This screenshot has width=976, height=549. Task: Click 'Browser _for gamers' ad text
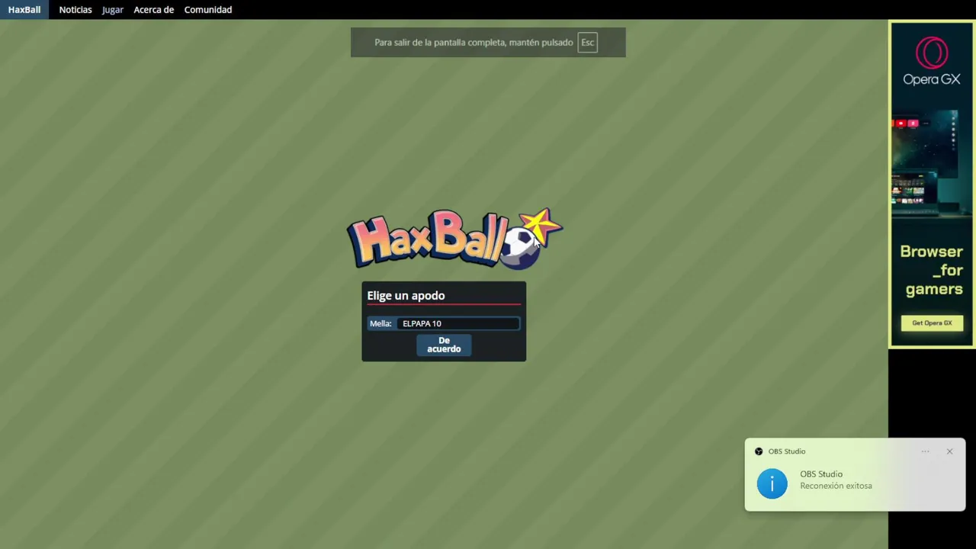(932, 270)
